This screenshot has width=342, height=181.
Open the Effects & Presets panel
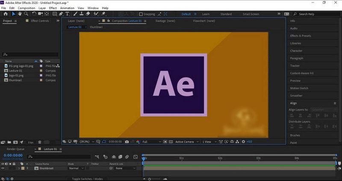coord(301,36)
